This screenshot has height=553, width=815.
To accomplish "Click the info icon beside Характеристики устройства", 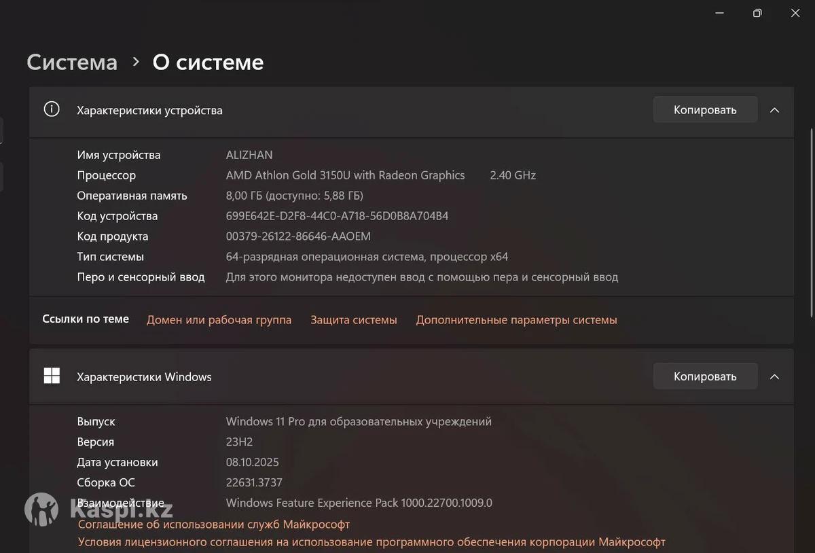I will 52,109.
